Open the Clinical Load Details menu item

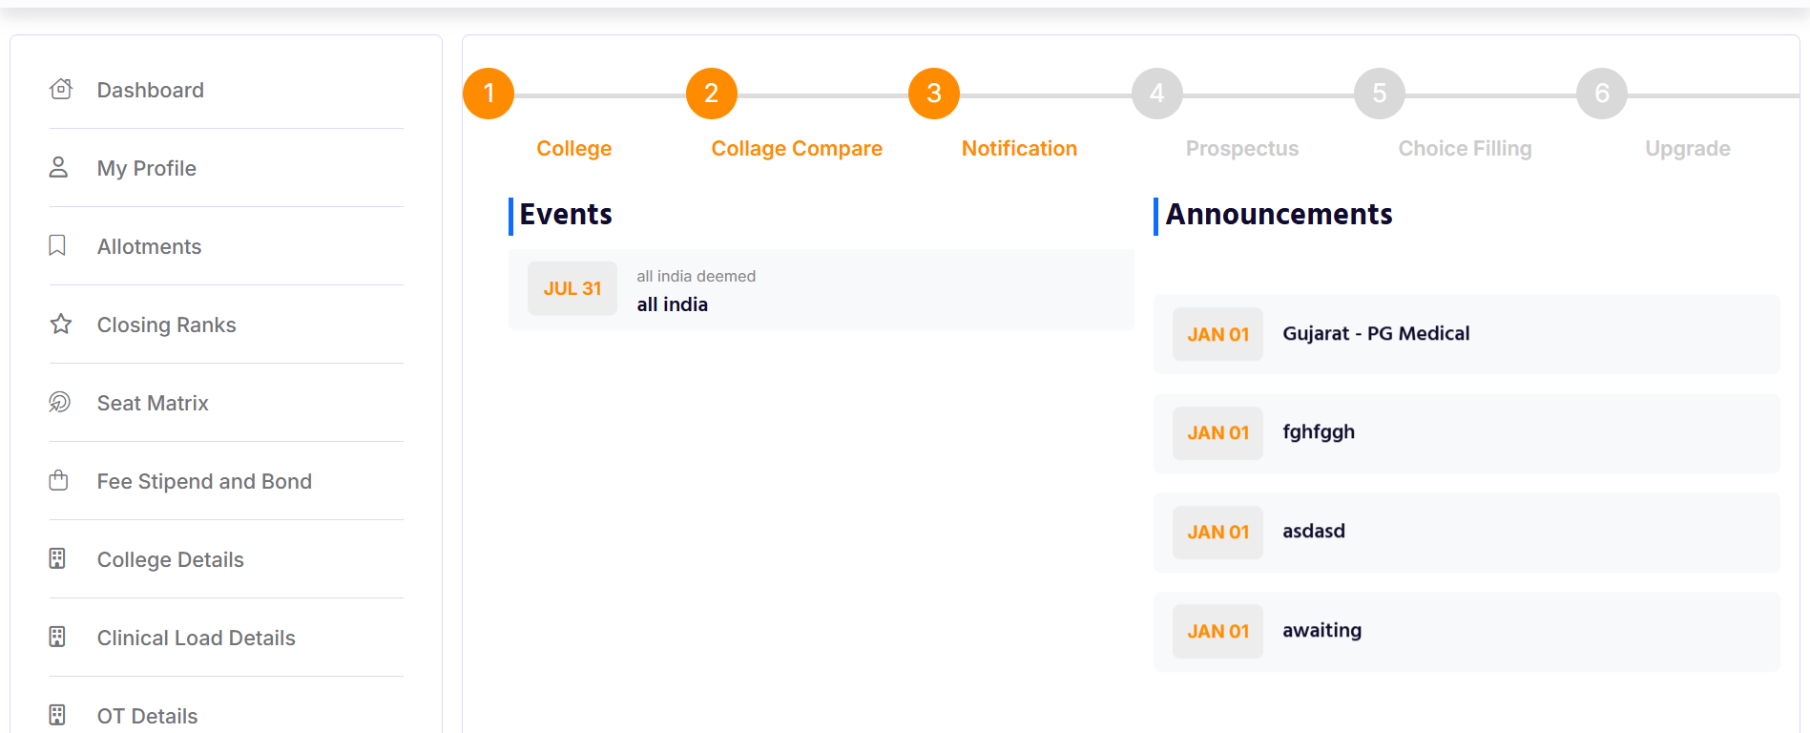click(x=196, y=637)
